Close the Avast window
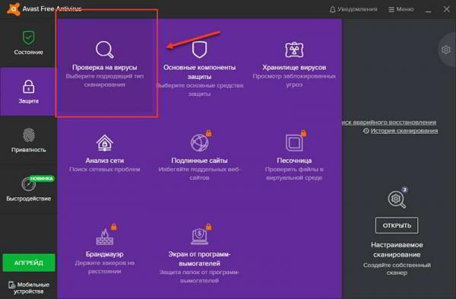This screenshot has width=456, height=299. point(446,9)
